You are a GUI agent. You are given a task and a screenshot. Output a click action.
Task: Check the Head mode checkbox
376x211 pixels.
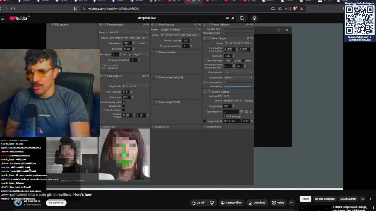click(x=123, y=106)
